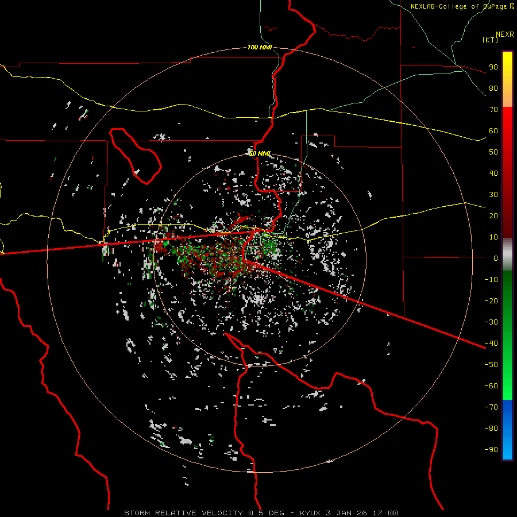Click the STORM RELATIVE VELOCITY caption words
The image size is (517, 517).
pyautogui.click(x=184, y=513)
